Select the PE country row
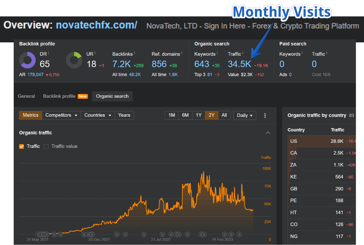This screenshot has height=245, width=364. point(322,201)
